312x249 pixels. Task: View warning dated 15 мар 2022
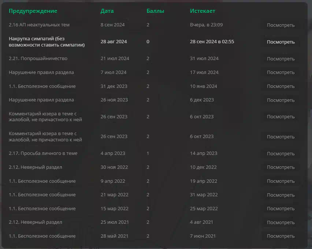click(281, 209)
